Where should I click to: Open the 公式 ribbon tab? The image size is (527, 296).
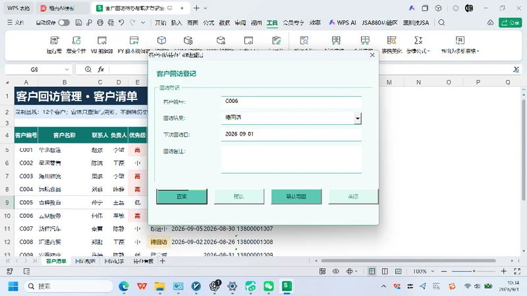208,22
